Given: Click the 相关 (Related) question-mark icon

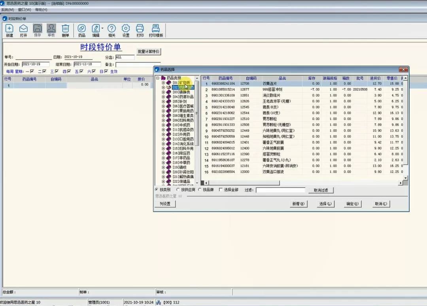Looking at the screenshot, I should (x=111, y=28).
